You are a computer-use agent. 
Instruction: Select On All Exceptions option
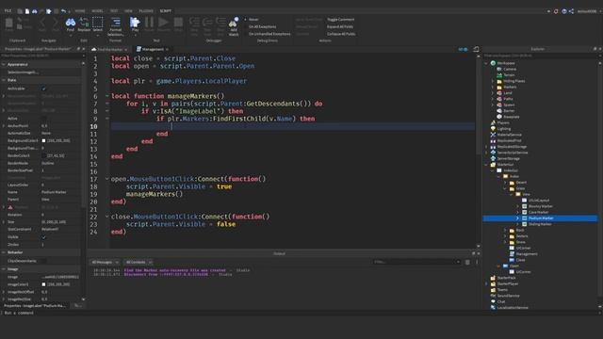coord(260,27)
